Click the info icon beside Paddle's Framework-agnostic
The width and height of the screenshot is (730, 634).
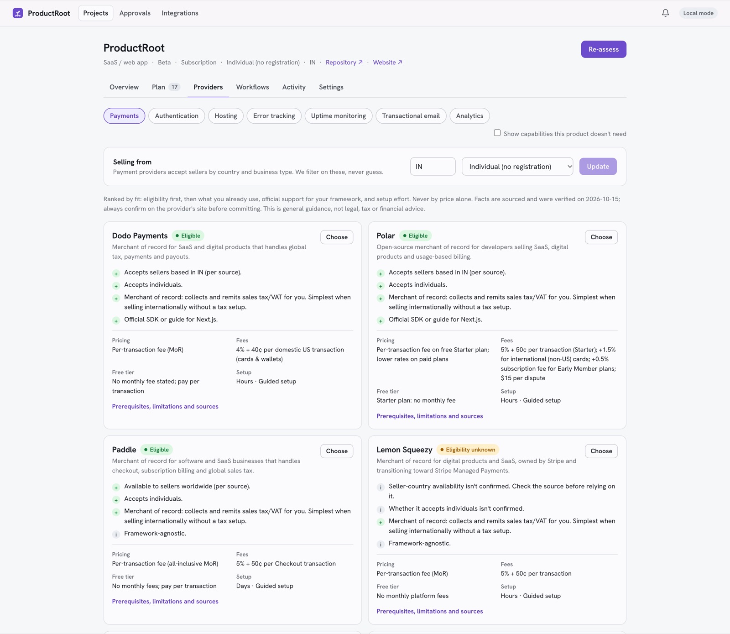(x=116, y=534)
